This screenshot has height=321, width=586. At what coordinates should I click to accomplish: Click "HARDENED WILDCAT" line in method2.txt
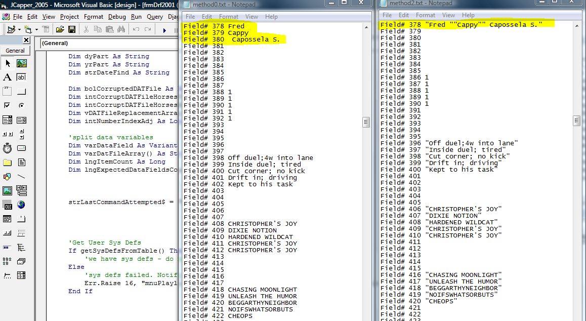coord(440,222)
